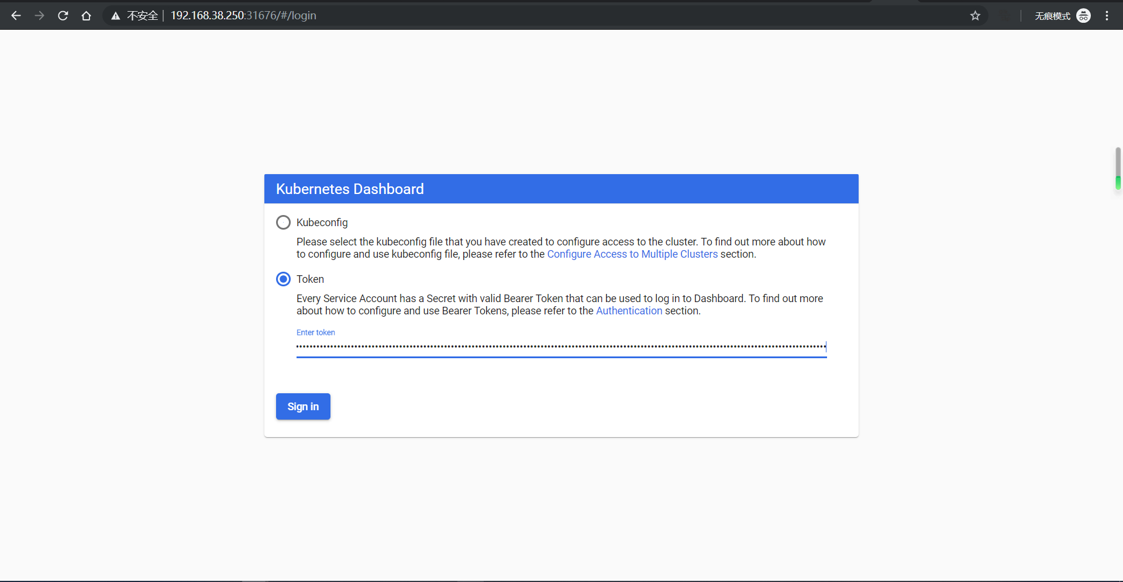
Task: Click the 无痕模式 incognito label
Action: (x=1052, y=16)
